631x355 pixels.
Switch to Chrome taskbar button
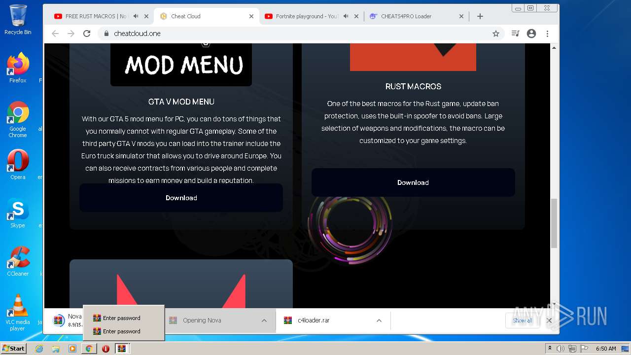89,349
